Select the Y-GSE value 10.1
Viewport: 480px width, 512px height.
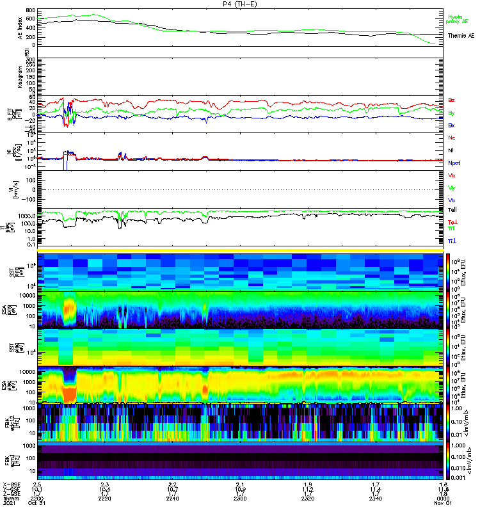[x=36, y=490]
